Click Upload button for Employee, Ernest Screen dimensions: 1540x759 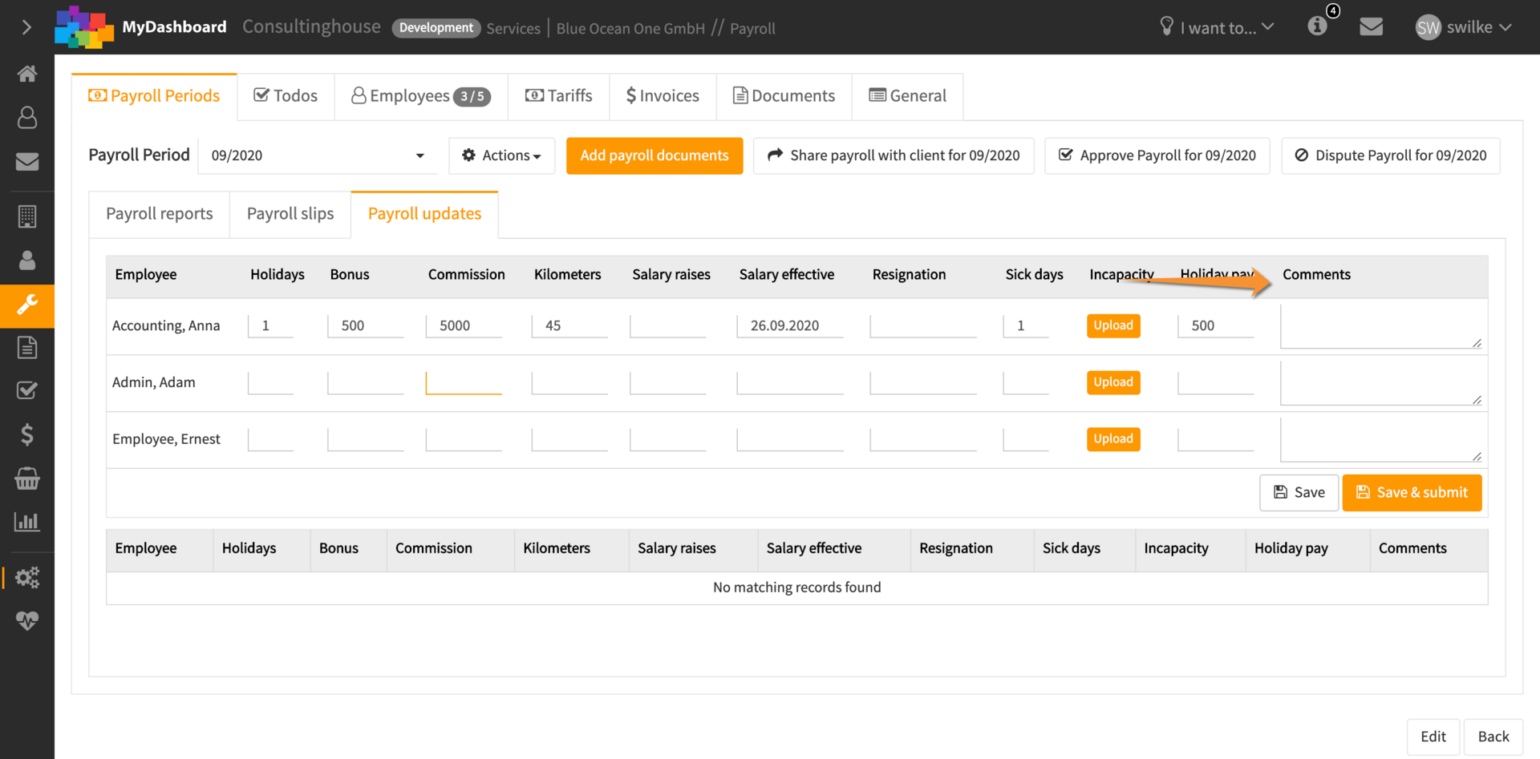coord(1113,439)
